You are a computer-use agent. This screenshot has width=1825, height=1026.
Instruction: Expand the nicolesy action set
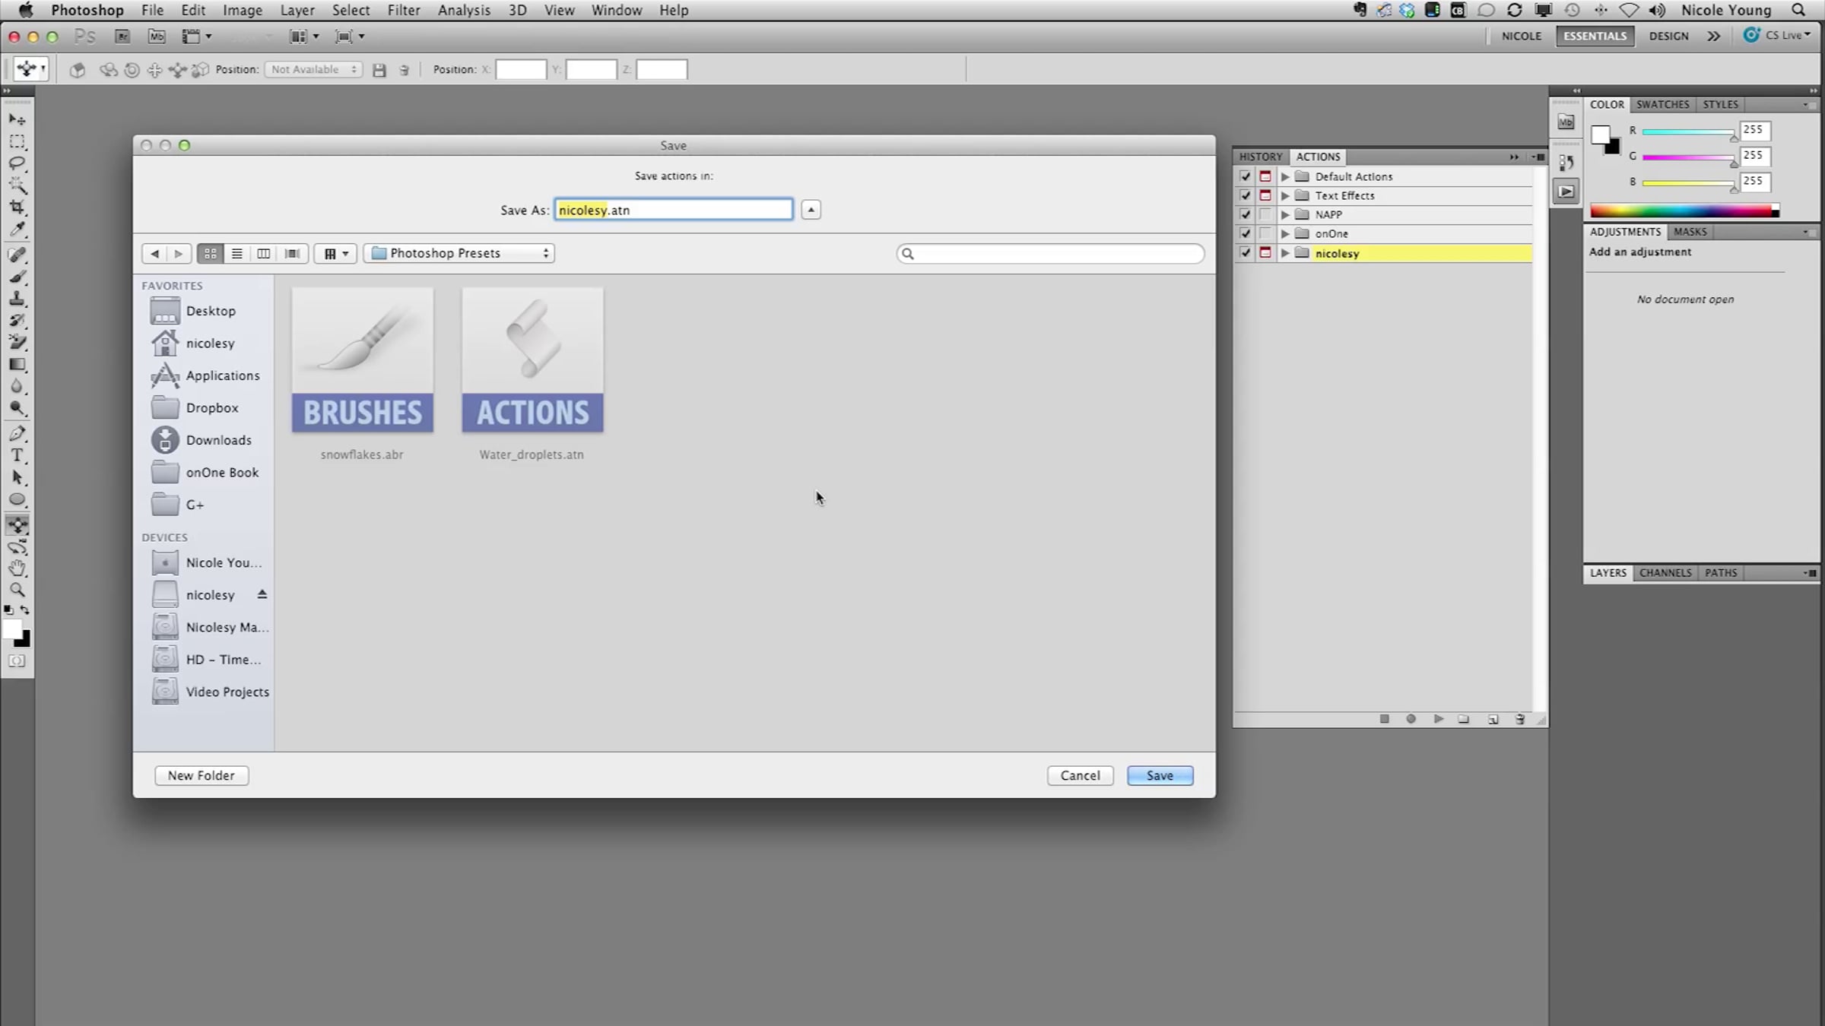point(1285,253)
